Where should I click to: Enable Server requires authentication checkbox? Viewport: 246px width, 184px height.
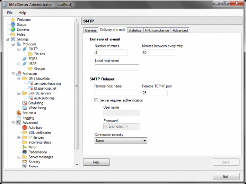96,100
